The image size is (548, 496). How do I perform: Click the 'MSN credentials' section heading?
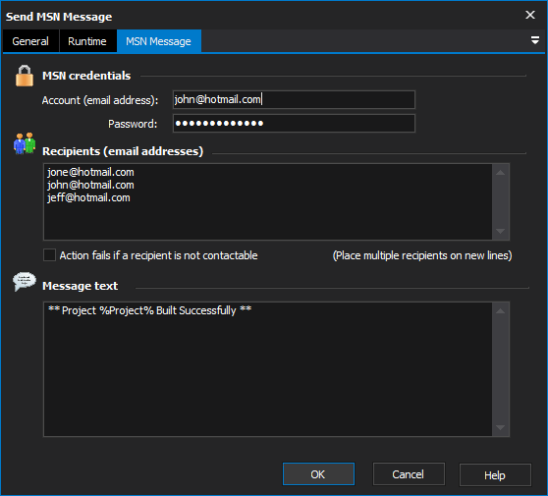[86, 76]
